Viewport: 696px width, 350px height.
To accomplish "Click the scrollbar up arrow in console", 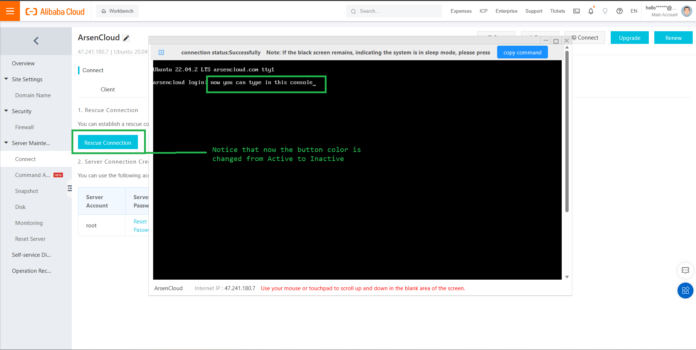I will coord(567,48).
